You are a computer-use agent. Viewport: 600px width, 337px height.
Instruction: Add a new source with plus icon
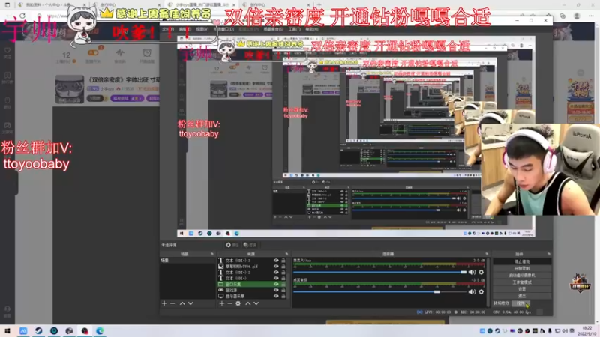point(221,303)
